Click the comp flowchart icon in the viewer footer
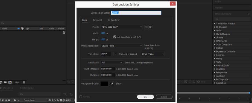The width and height of the screenshot is (252, 103). (x=194, y=82)
